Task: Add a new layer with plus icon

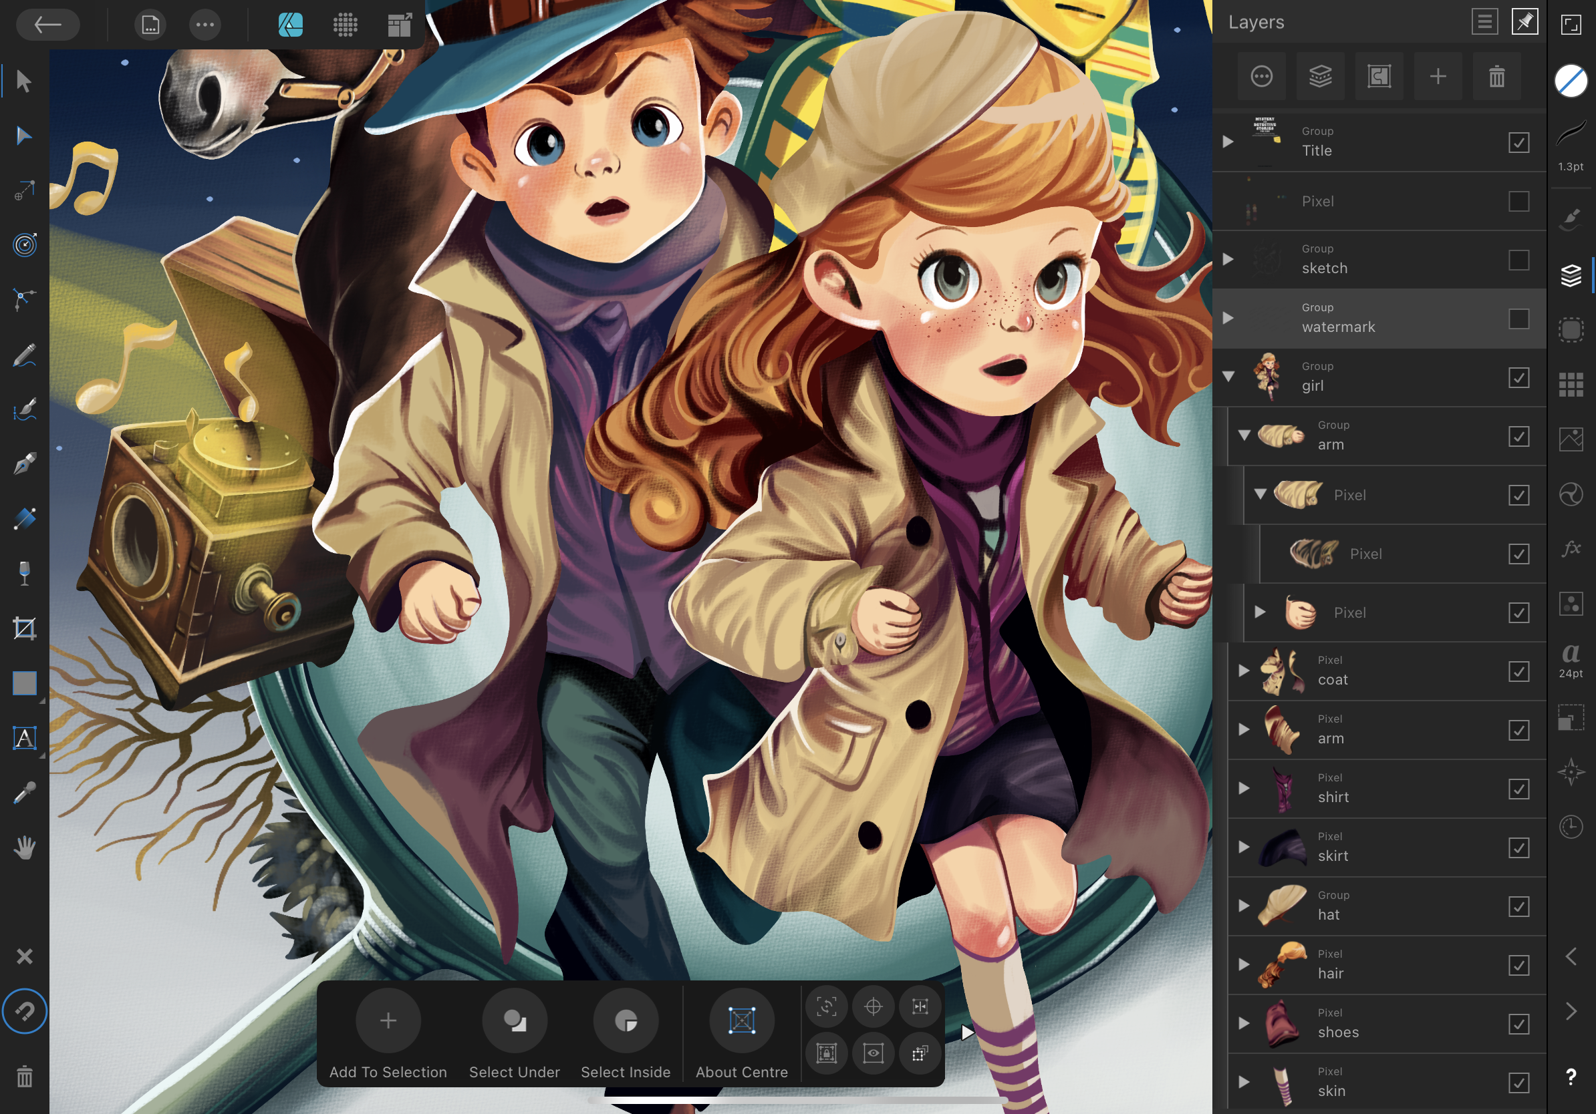Action: point(1438,76)
